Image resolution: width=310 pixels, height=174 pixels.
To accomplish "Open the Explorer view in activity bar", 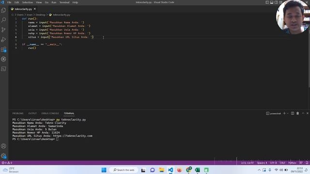I will (x=3, y=10).
